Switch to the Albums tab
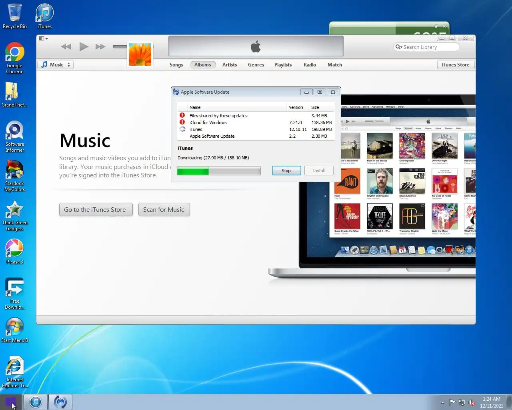The image size is (512, 410). (x=203, y=65)
